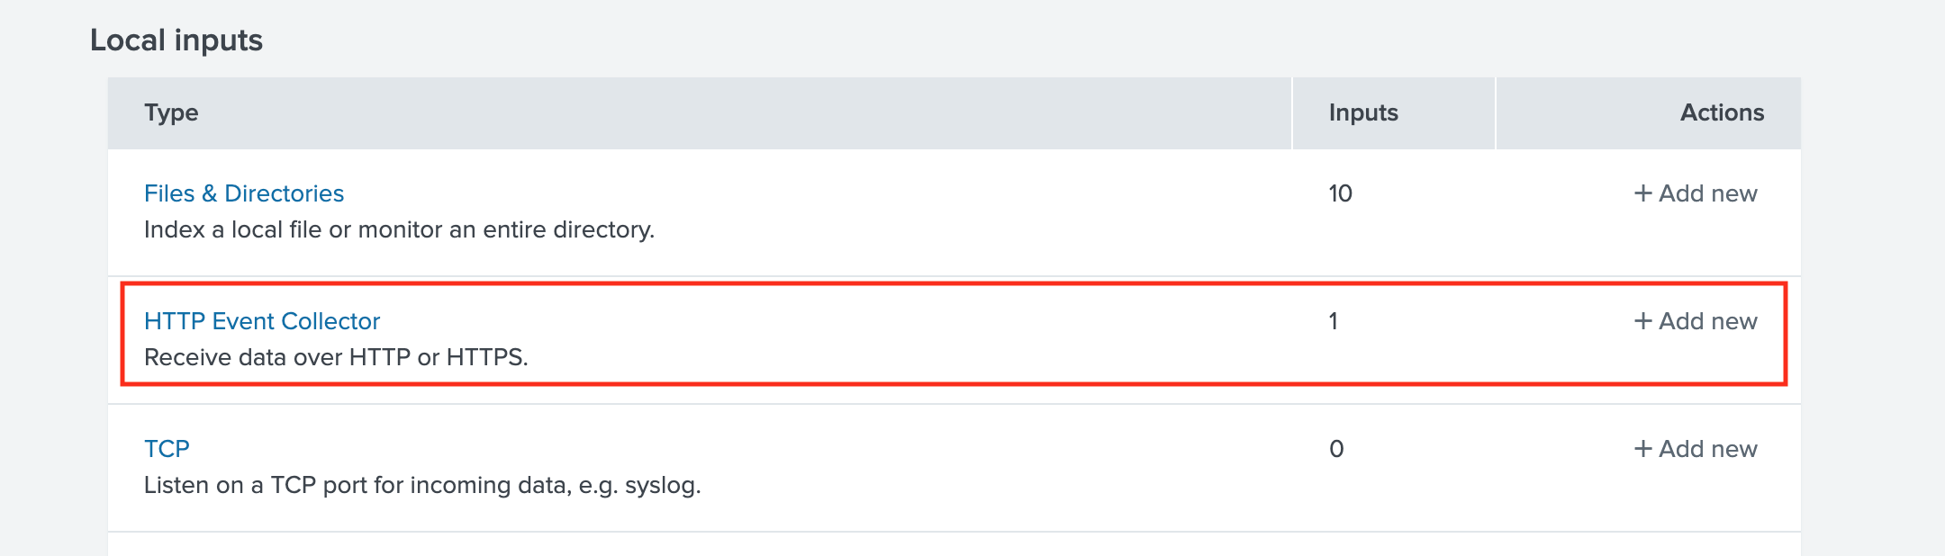The width and height of the screenshot is (1945, 556).
Task: Click the inputs count 10 for Files & Directories
Action: [1340, 193]
